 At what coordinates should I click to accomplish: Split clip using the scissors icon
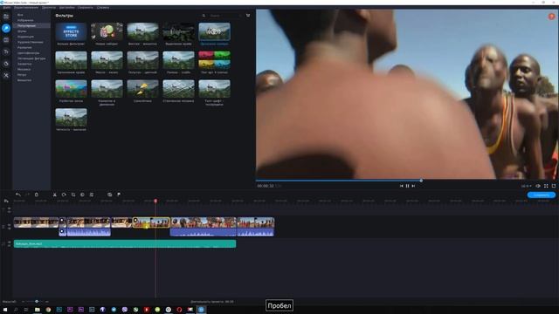point(54,195)
